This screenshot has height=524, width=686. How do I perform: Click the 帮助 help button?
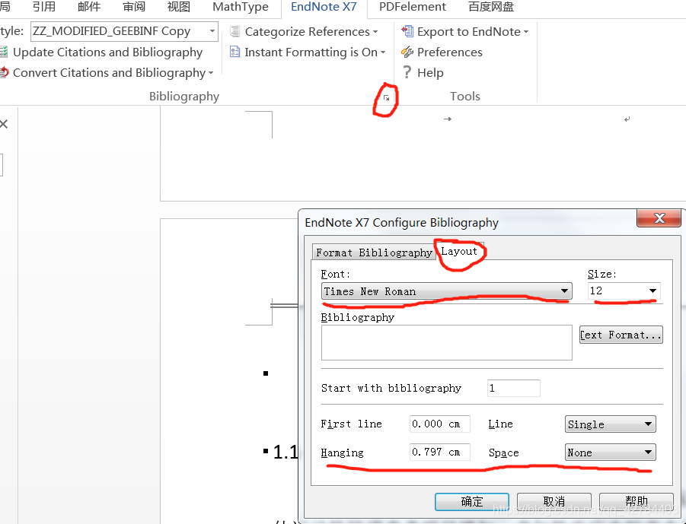click(636, 502)
